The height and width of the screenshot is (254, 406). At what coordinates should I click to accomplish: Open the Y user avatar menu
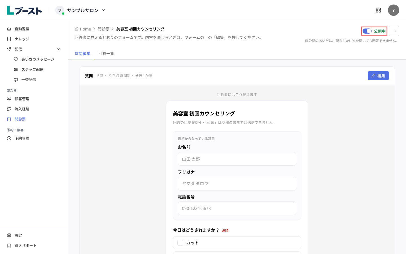394,10
